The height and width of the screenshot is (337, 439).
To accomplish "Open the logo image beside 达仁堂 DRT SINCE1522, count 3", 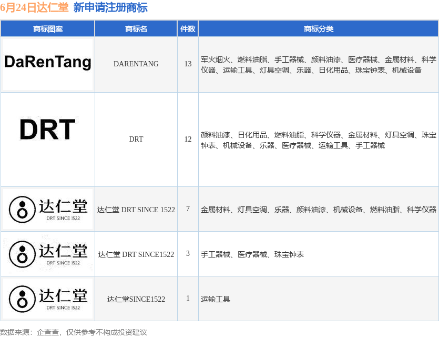I will [48, 254].
